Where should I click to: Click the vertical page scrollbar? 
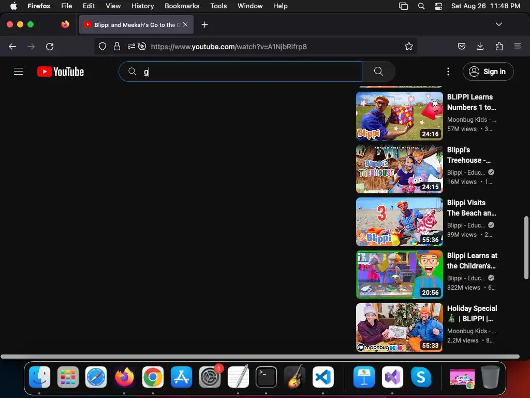[x=526, y=248]
